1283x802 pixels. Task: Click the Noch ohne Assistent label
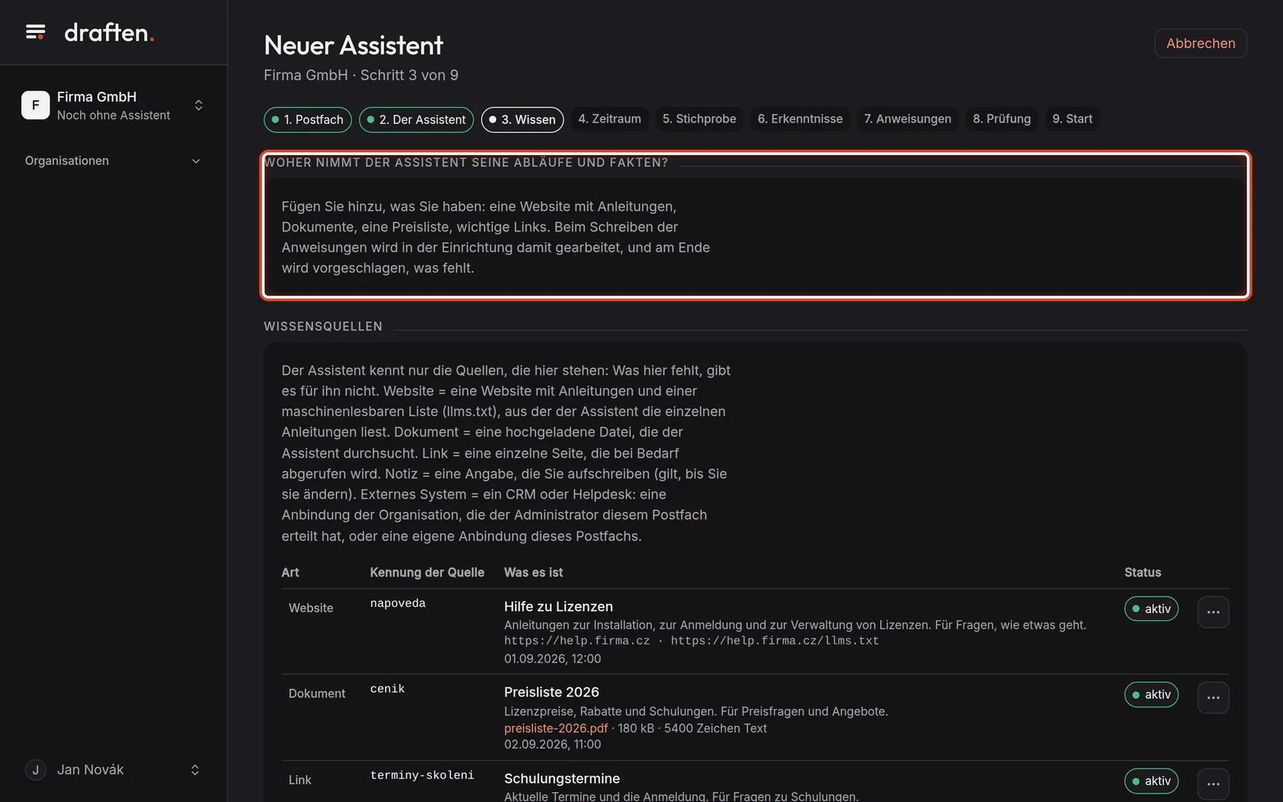[114, 115]
